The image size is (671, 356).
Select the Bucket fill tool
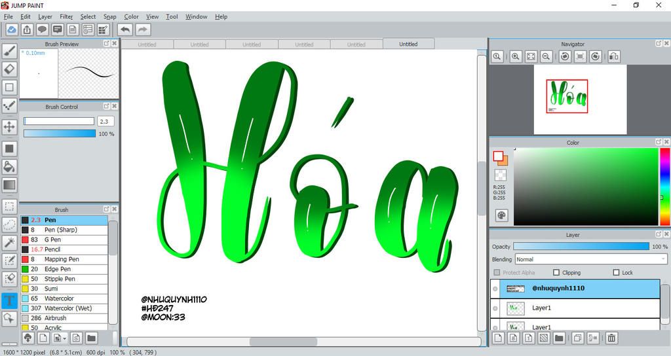pos(9,167)
